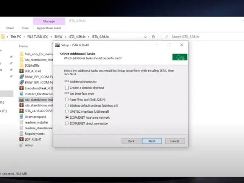
Task: Expand the chevron after BMW in breadcrumb
Action: pos(65,37)
